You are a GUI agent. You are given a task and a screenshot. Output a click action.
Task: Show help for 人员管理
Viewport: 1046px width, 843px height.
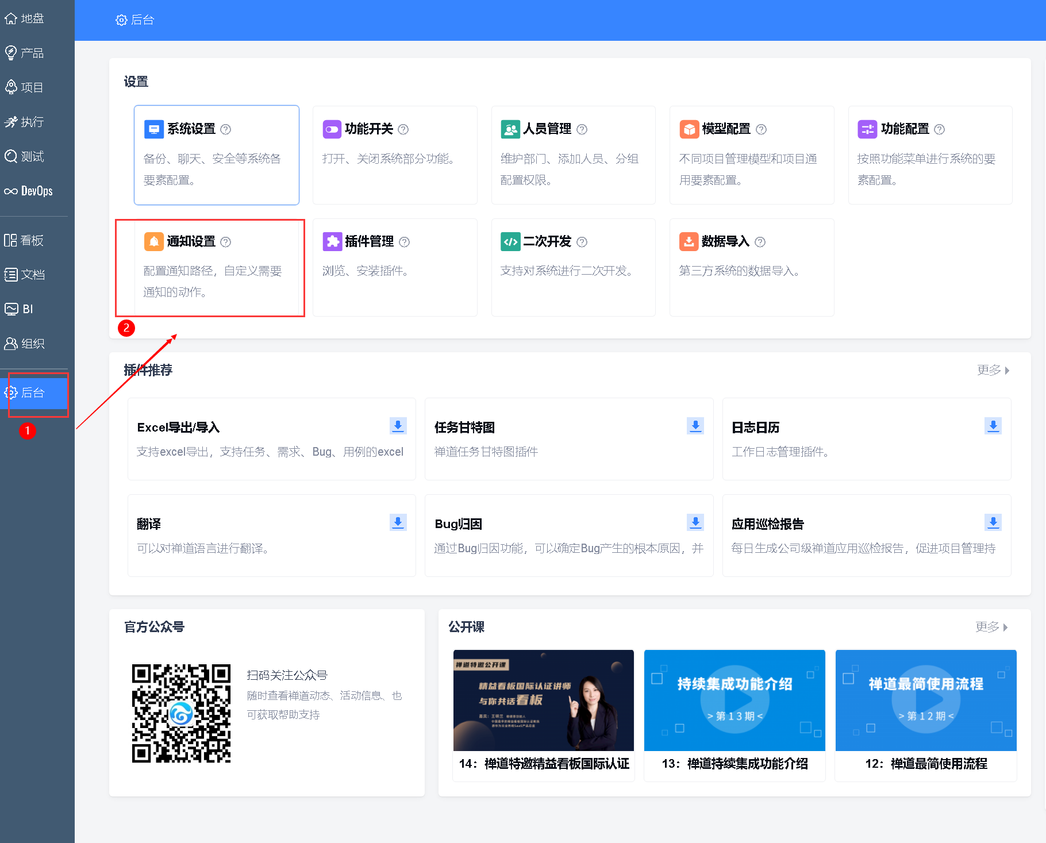(x=582, y=129)
